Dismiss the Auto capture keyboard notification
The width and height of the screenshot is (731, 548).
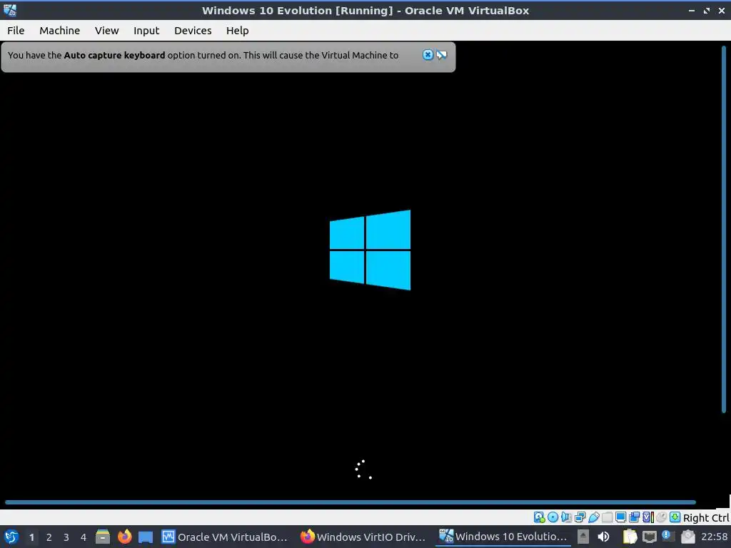click(x=428, y=55)
